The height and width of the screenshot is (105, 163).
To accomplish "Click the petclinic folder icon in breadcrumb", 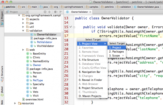I will 4,7.
